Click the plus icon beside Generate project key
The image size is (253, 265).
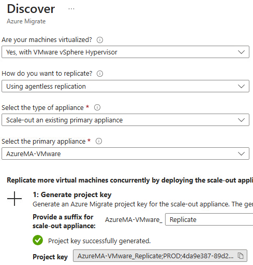14,199
